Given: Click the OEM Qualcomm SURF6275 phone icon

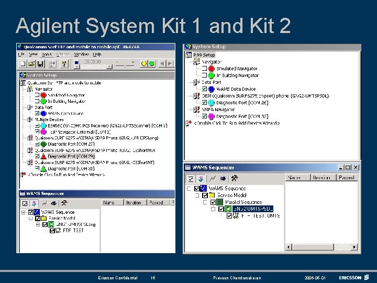Looking at the screenshot, I should (196, 96).
